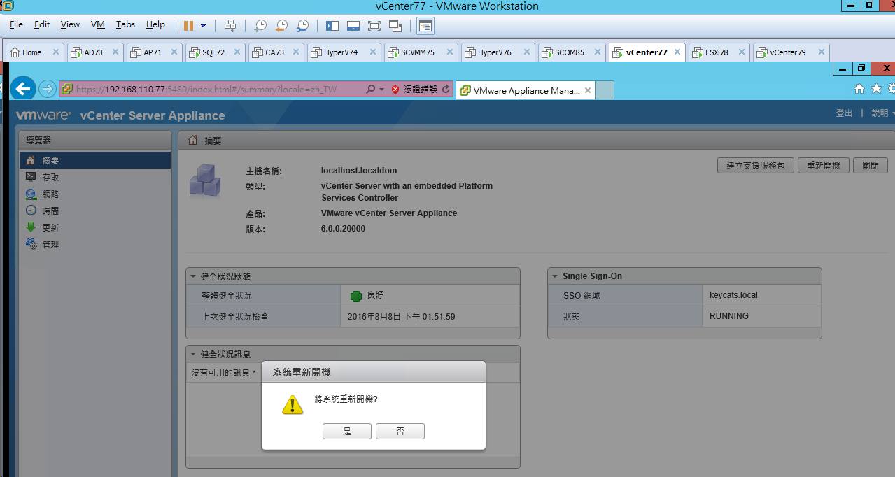Screen dimensions: 895x477
Task: Switch to the SQL72 tab
Action: coord(216,52)
